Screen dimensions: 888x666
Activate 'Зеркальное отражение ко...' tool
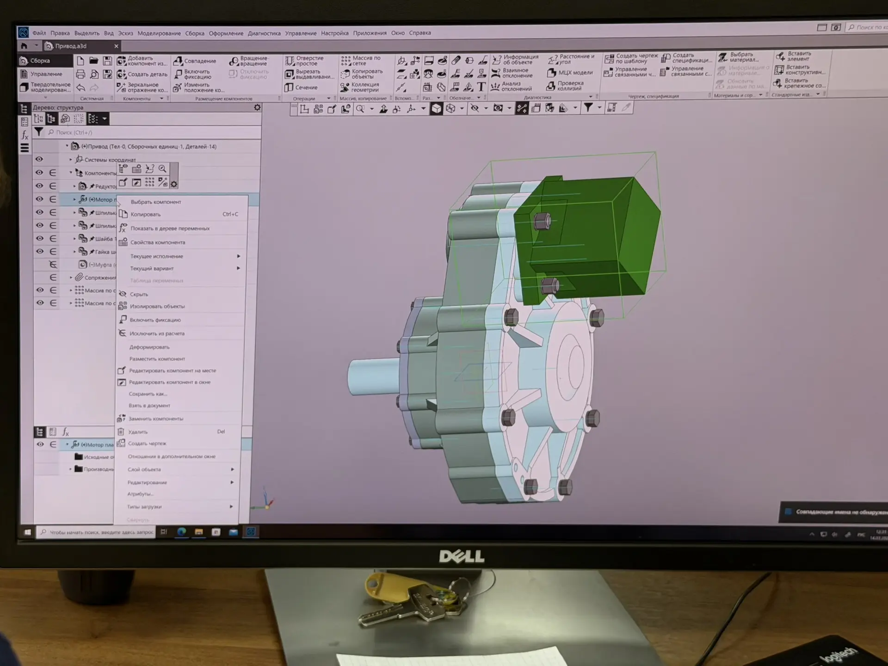coord(142,87)
